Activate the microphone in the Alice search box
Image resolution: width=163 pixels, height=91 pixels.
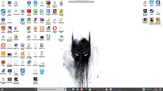[64, 89]
